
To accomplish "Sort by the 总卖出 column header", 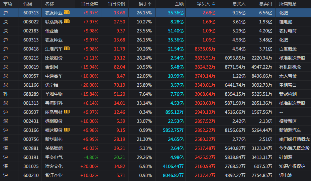I will pyautogui.click(x=266, y=4).
